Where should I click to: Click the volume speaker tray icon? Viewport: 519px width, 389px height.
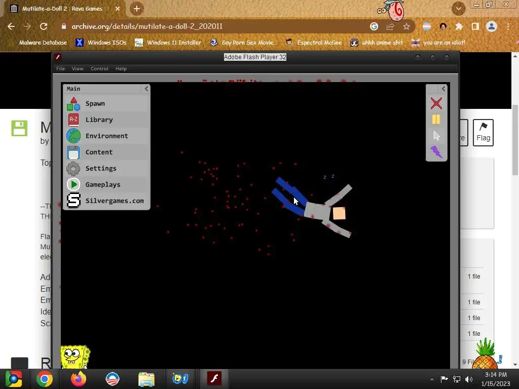tap(469, 379)
